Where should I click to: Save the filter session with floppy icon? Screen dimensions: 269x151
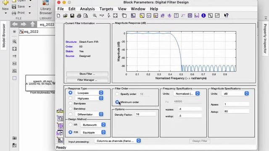[72, 16]
